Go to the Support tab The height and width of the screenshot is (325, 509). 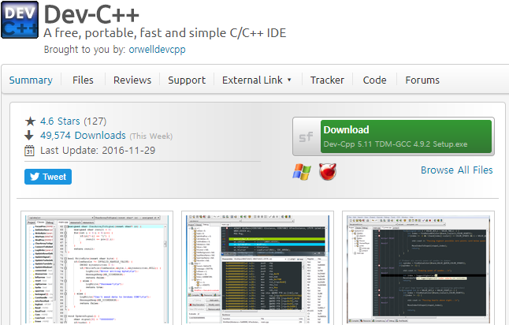click(x=187, y=80)
